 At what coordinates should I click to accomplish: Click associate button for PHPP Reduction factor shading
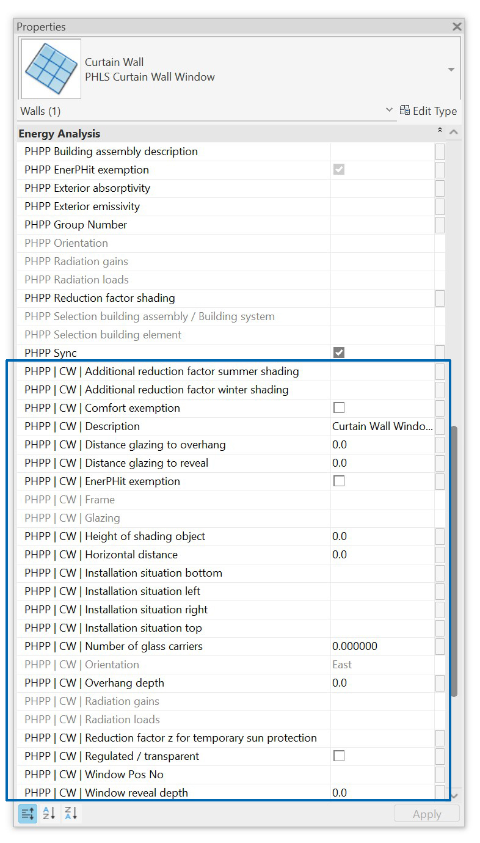point(440,298)
